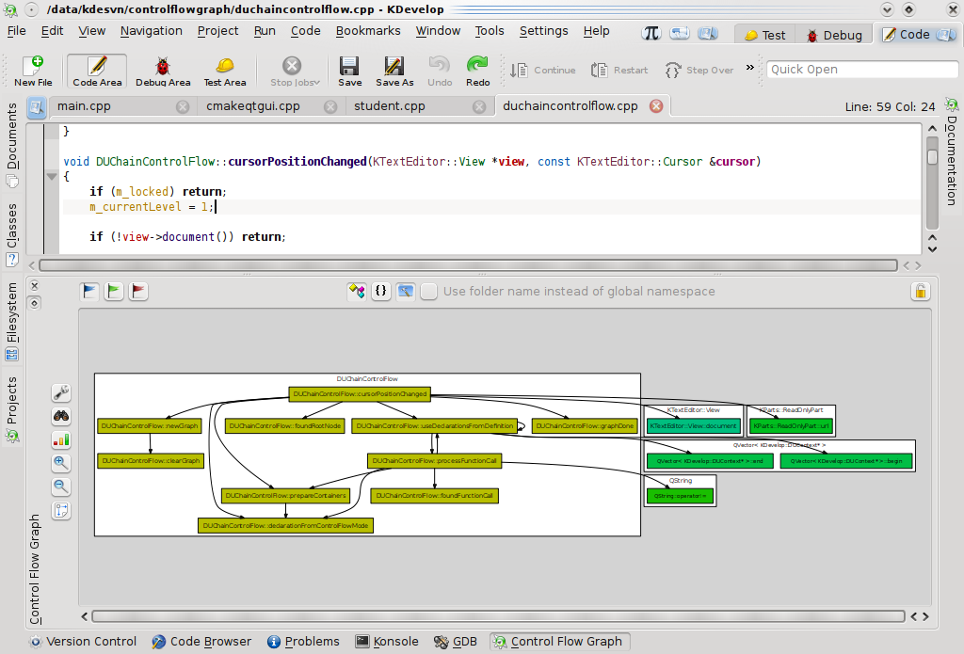964x654 pixels.
Task: Open the control flow graph settings wrench icon
Action: (61, 392)
